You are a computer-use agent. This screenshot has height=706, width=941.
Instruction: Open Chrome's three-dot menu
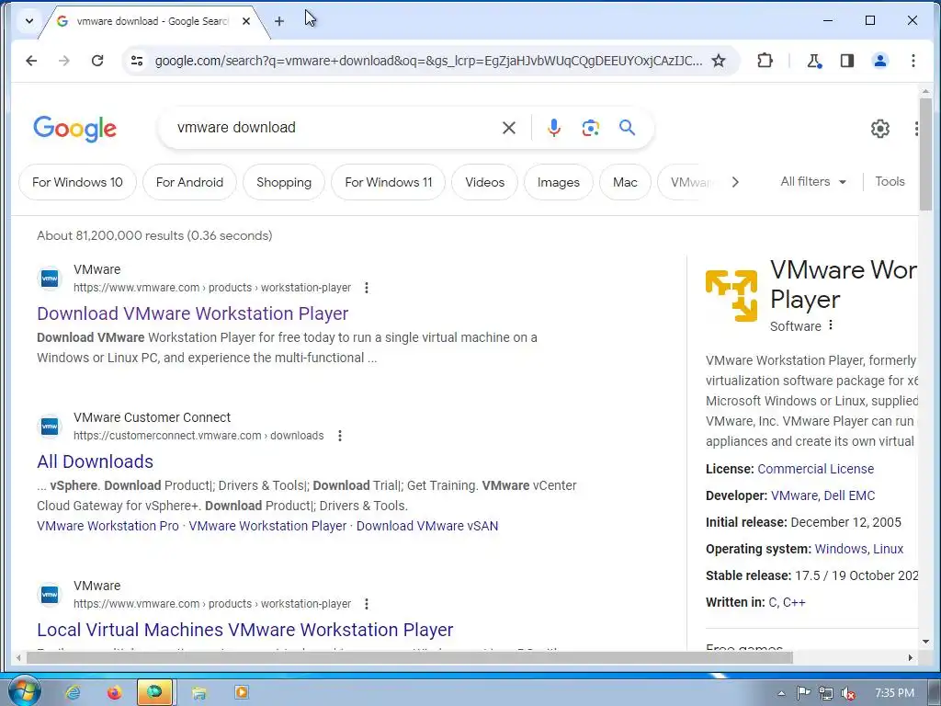tap(913, 61)
